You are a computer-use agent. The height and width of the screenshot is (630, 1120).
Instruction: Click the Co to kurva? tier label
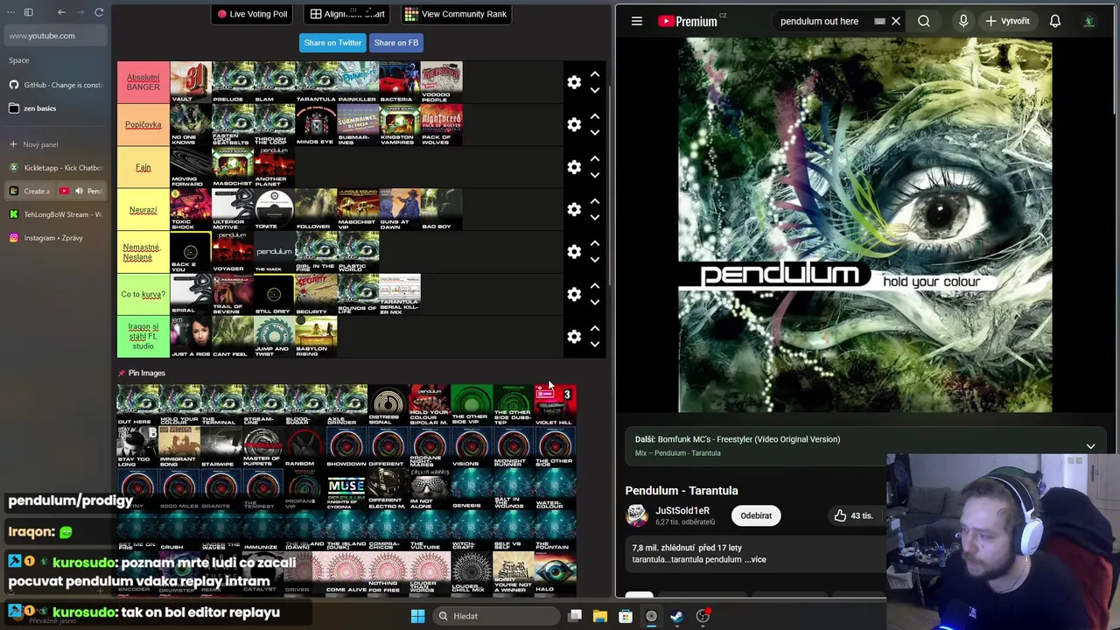(x=143, y=294)
